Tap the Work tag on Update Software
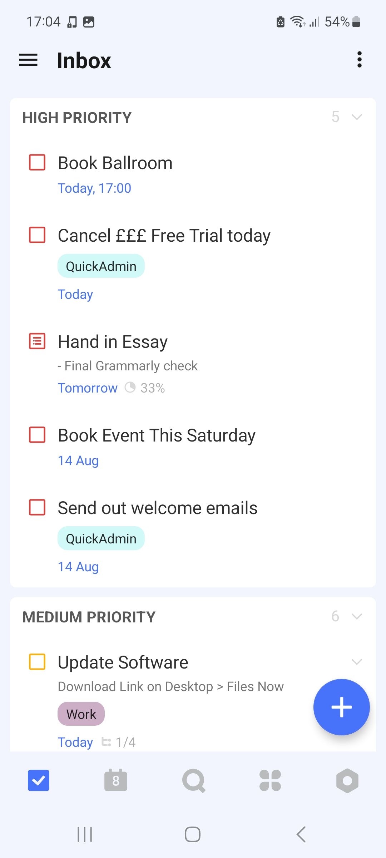386x858 pixels. click(x=81, y=714)
